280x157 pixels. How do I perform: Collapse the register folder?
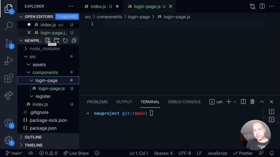click(43, 96)
